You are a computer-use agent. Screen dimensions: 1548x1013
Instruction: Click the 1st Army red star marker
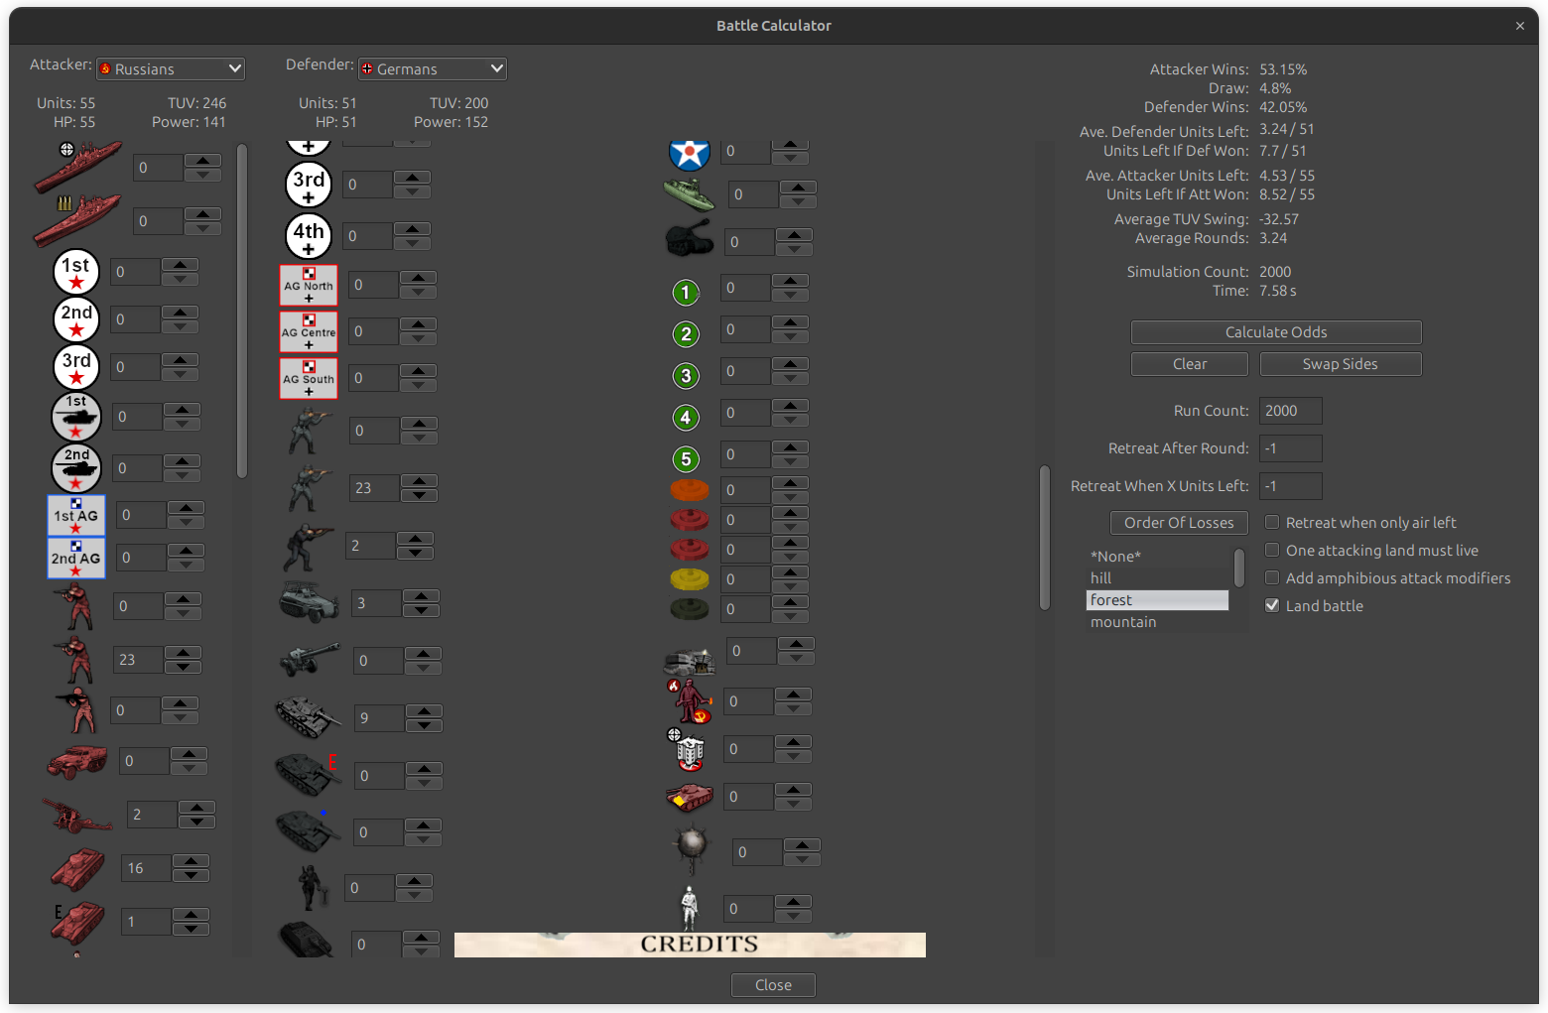click(x=76, y=271)
